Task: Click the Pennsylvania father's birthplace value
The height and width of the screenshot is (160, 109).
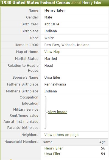Action: 55,84
